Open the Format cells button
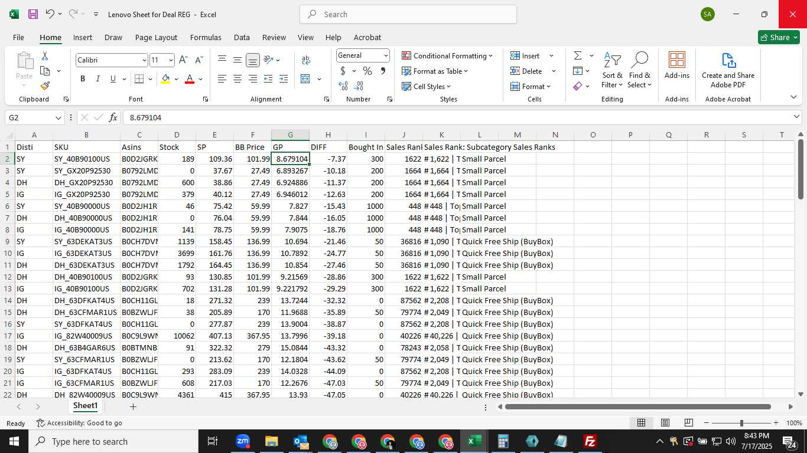Viewport: 807px width, 453px height. point(530,86)
